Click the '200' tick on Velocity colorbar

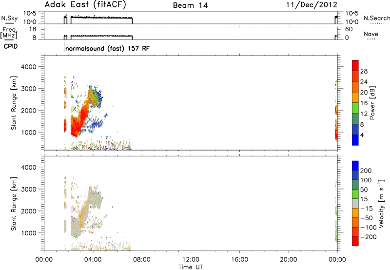coord(366,171)
